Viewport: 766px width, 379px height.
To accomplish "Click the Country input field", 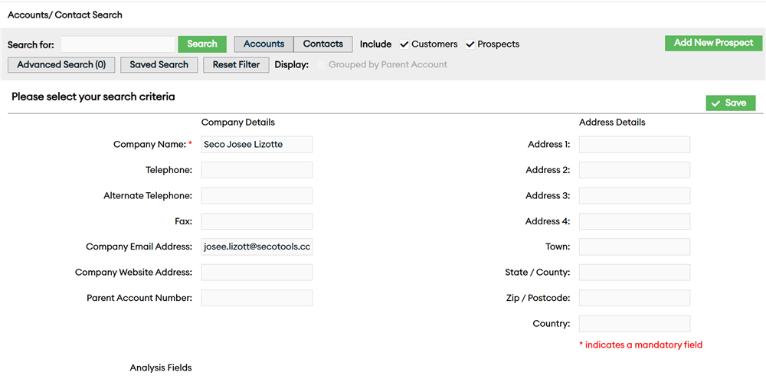I will pos(634,324).
